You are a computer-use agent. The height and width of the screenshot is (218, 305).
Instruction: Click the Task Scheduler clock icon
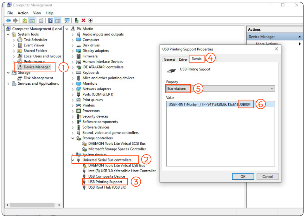[x=20, y=40]
